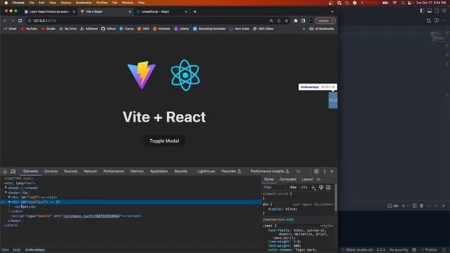Viewport: 450px width, 253px height.
Task: Click the Update button in Chrome
Action: click(325, 20)
